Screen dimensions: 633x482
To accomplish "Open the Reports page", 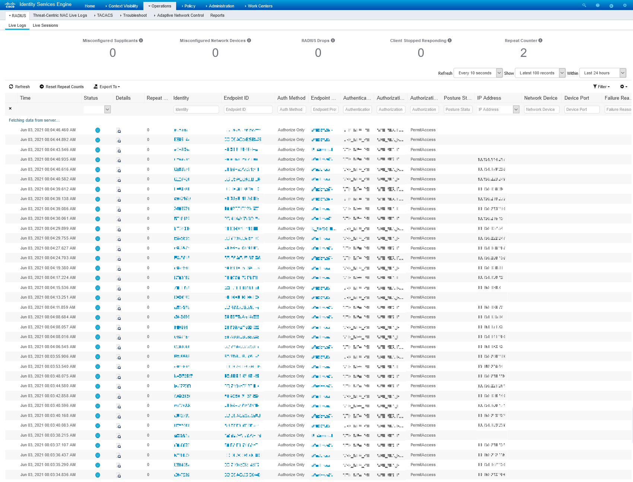I will click(x=217, y=15).
